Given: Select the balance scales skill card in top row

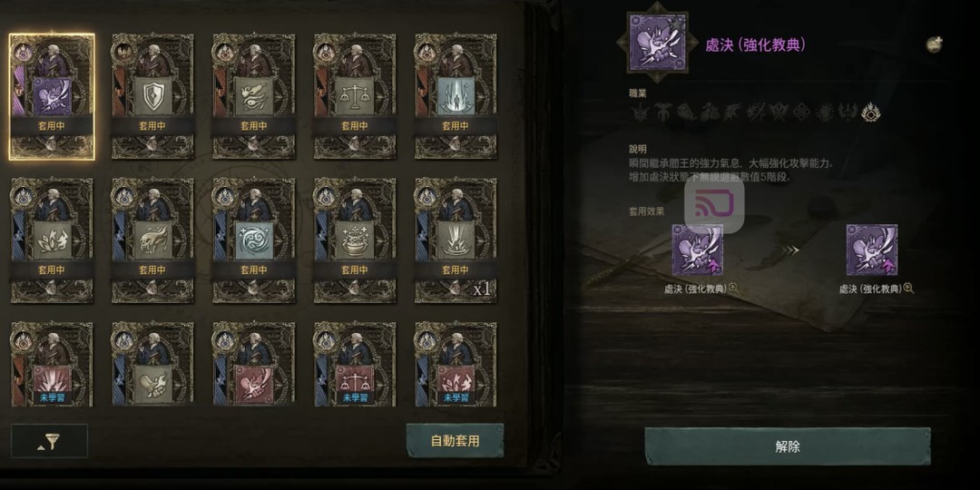Looking at the screenshot, I should coord(355,96).
